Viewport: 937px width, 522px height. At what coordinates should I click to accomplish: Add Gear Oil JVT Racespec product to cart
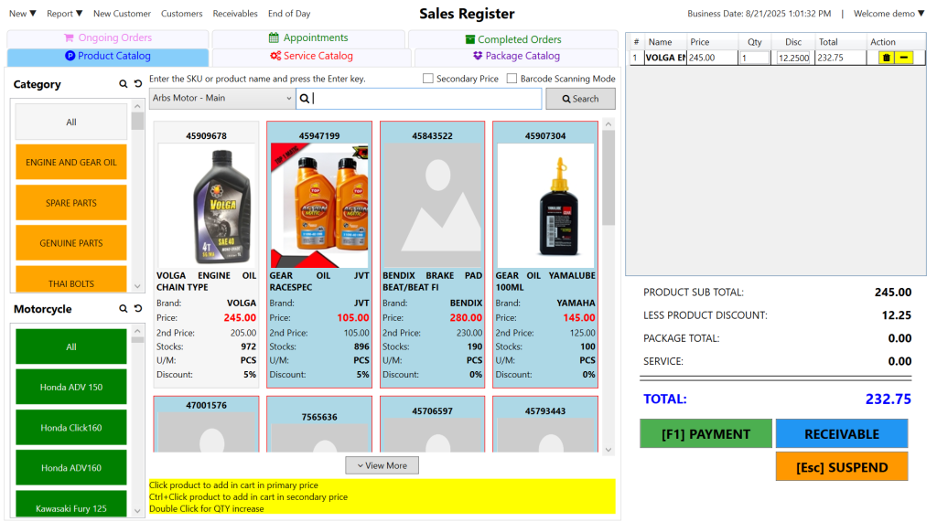tap(319, 255)
